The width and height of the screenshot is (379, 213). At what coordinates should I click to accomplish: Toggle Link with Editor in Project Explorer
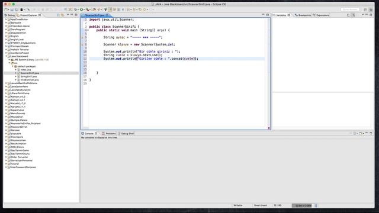click(x=62, y=15)
